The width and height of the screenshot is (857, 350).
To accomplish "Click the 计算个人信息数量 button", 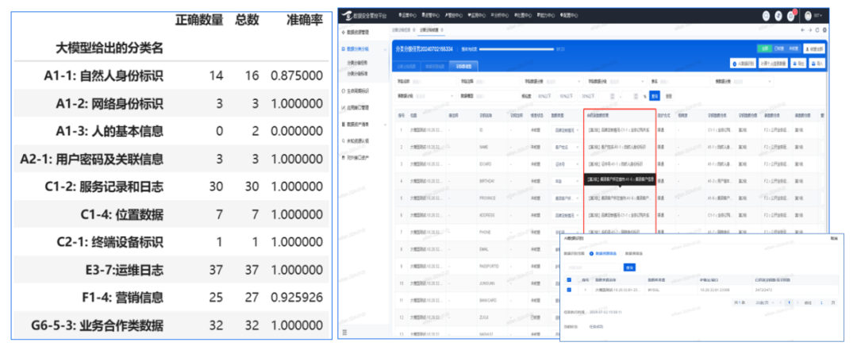I will point(773,64).
